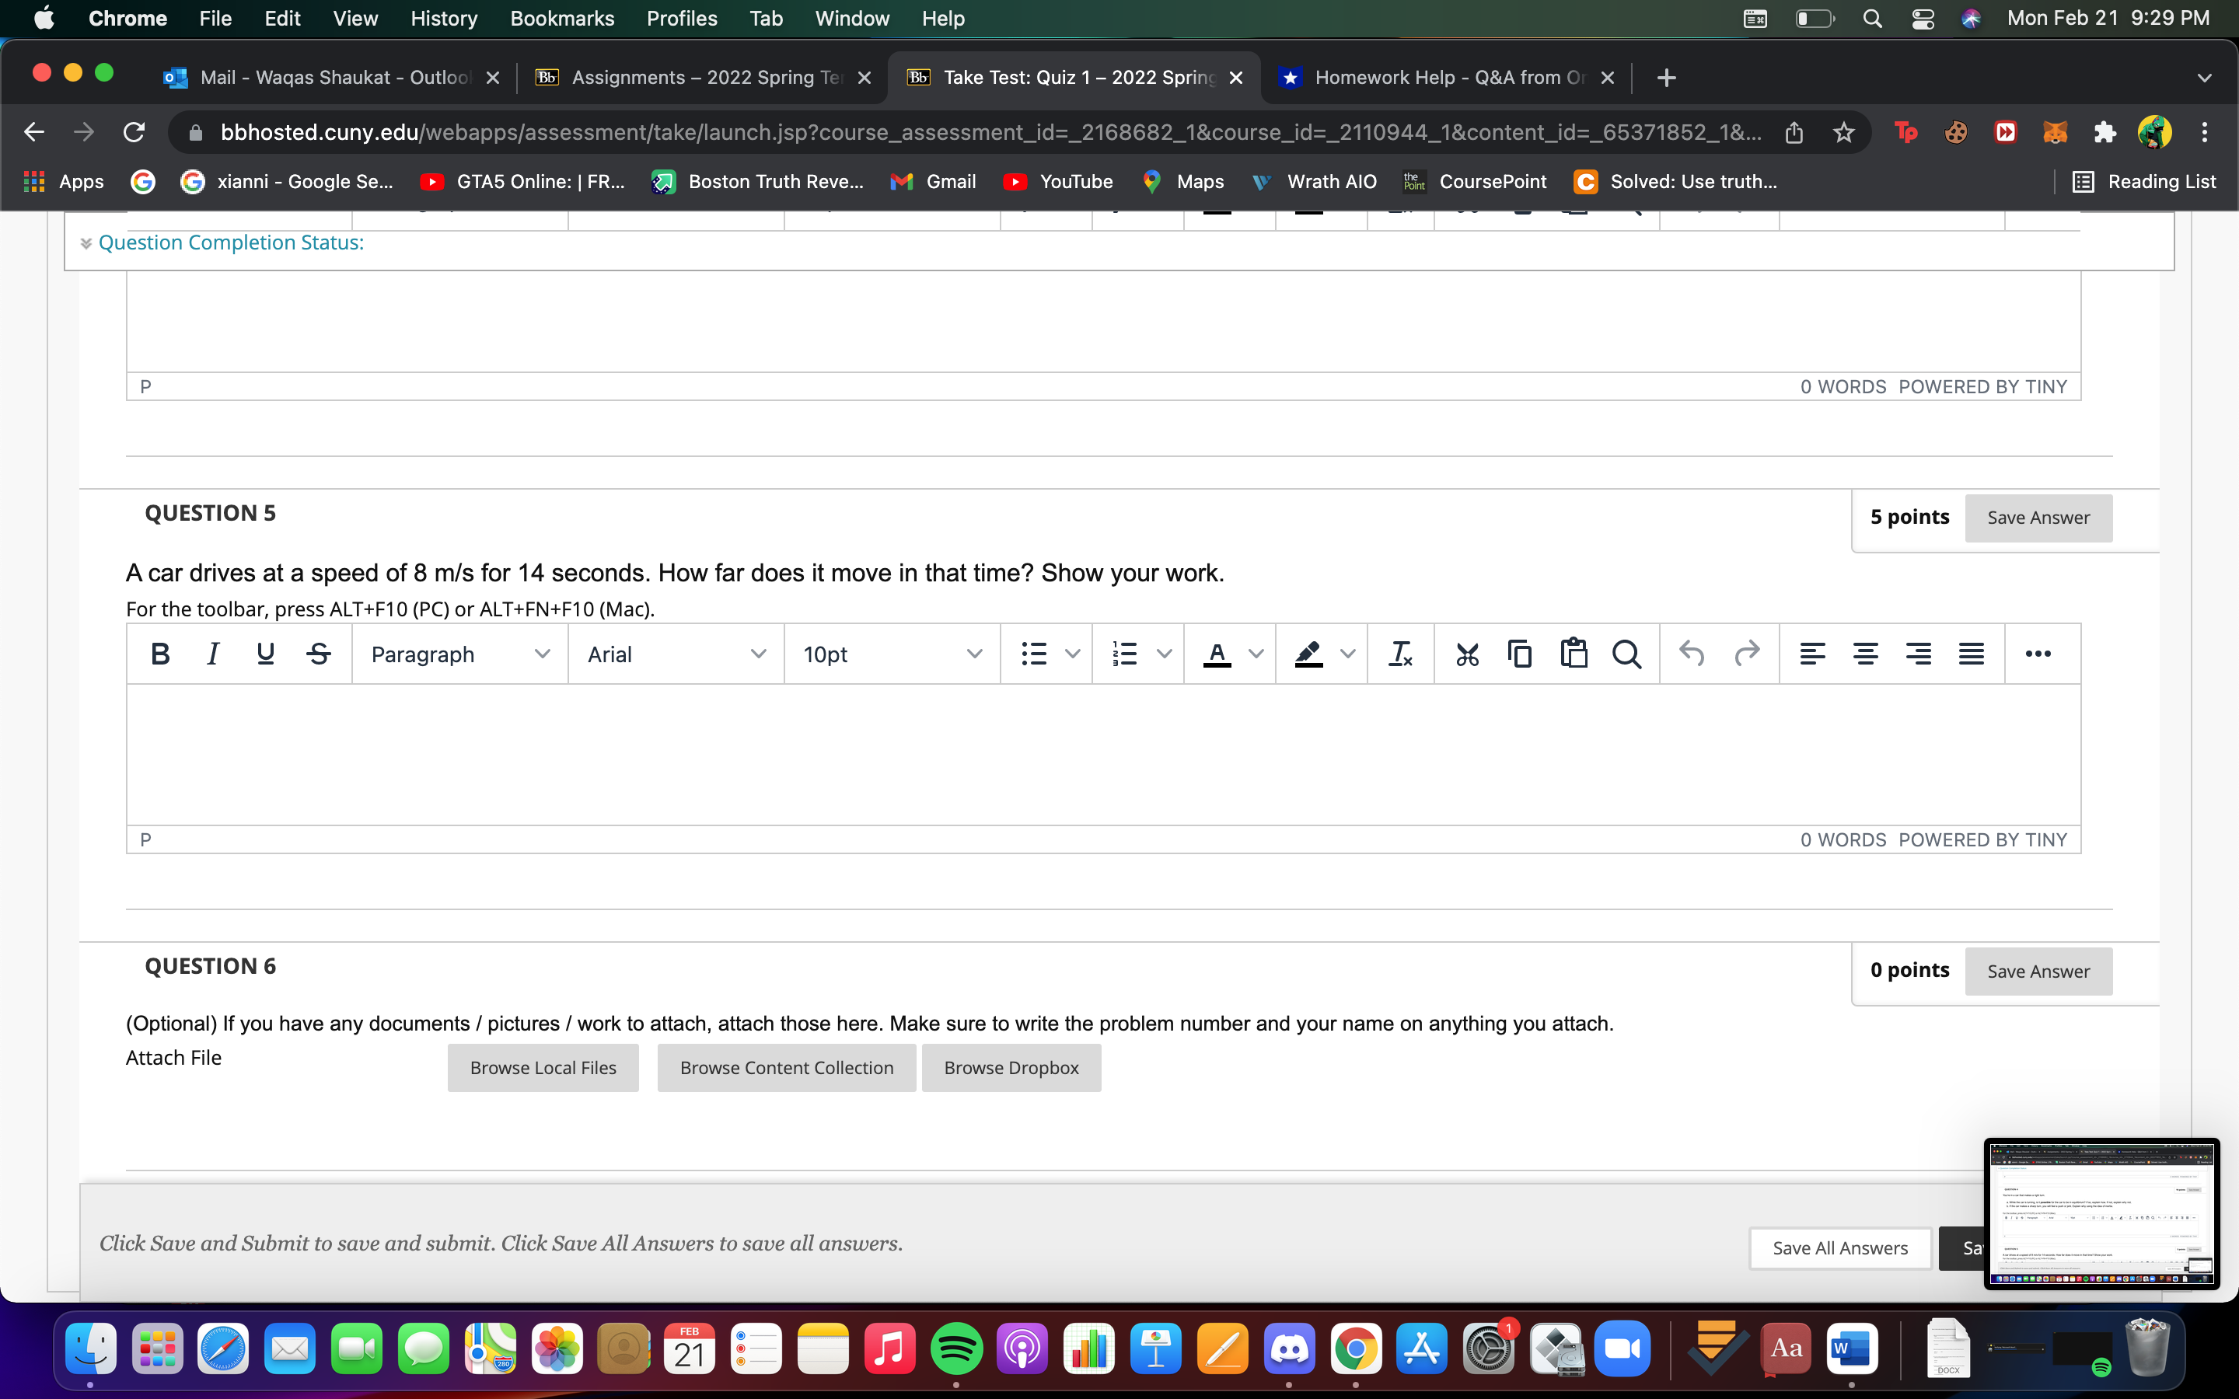Open the 10pt font size dropdown
The height and width of the screenshot is (1399, 2239).
(891, 654)
